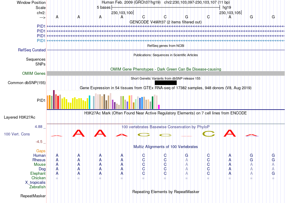The image size is (285, 203).
Task: Select the Zebrafish alignment row label
Action: pyautogui.click(x=37, y=187)
